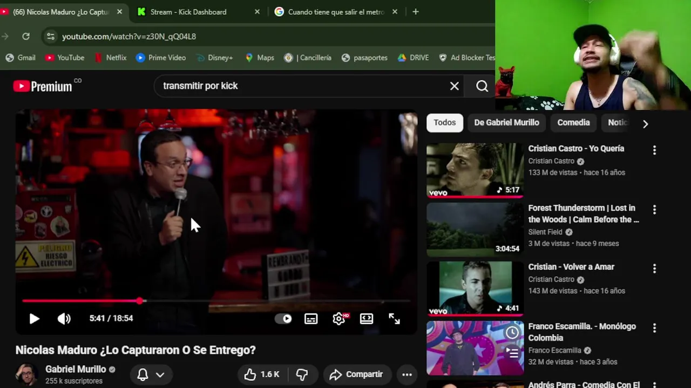Select the 'De Gabriel Murillo' chip
This screenshot has width=691, height=388.
[506, 123]
